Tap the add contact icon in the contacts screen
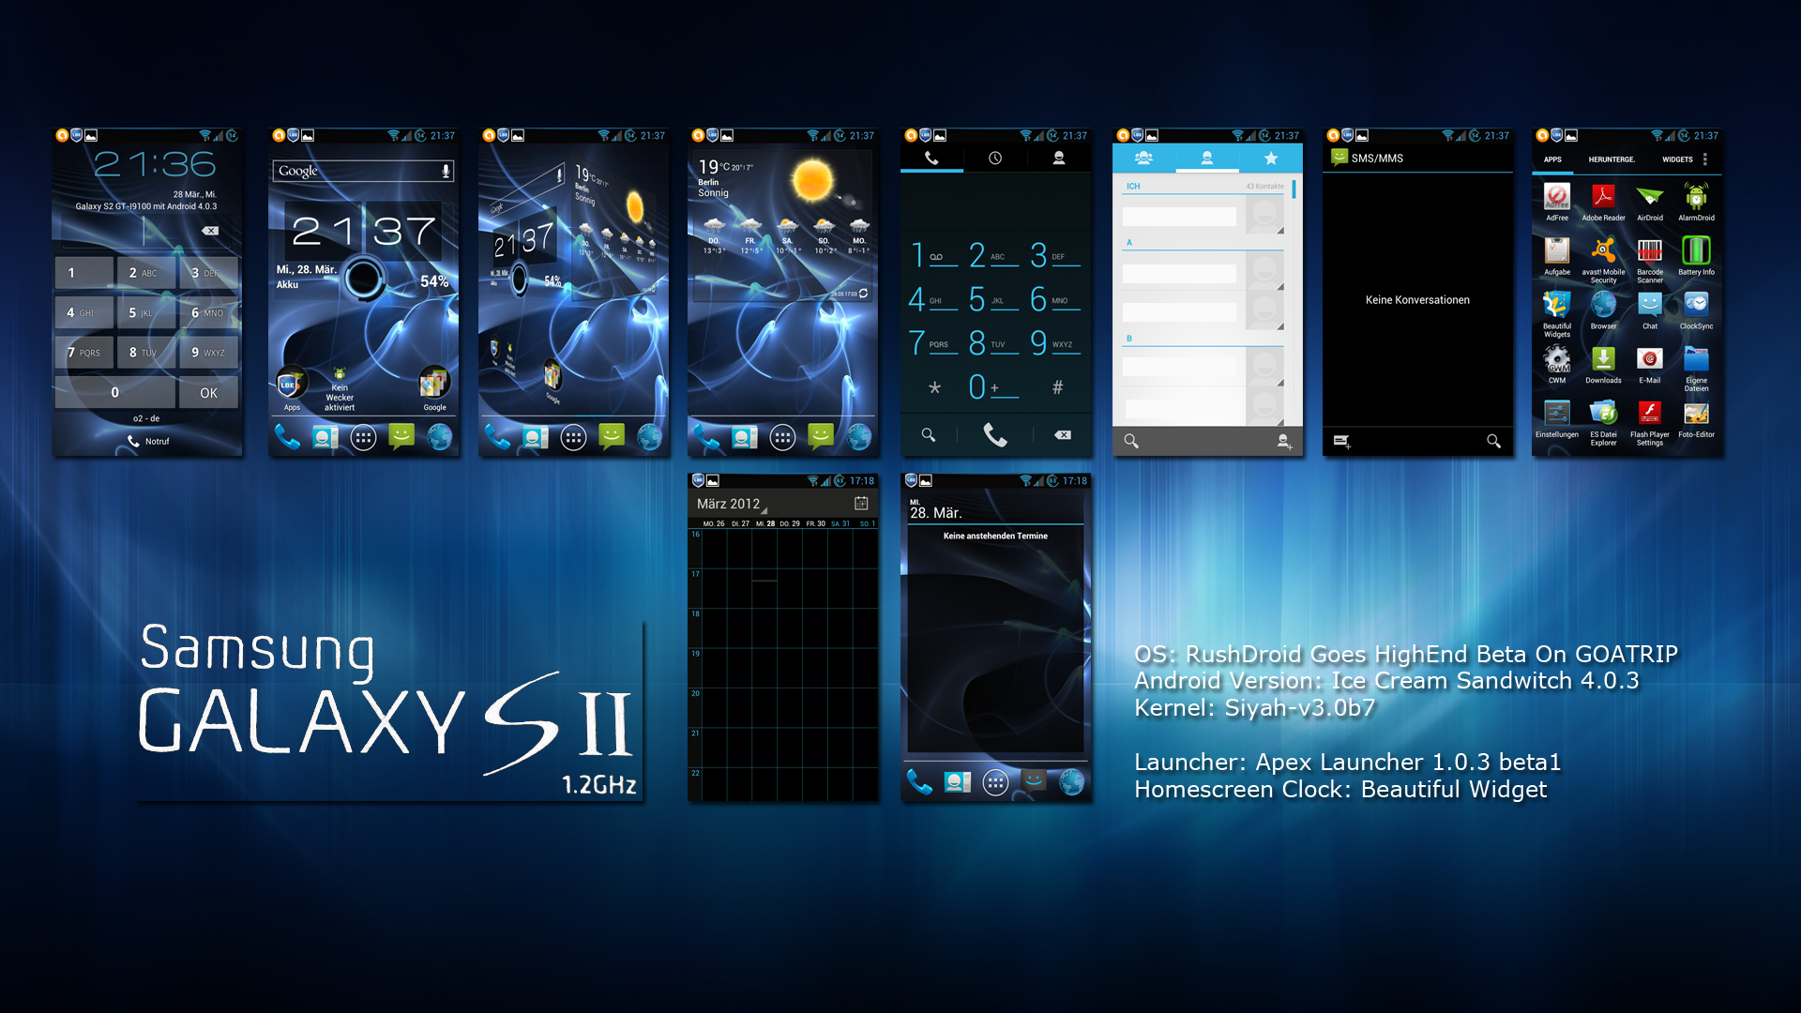The height and width of the screenshot is (1013, 1801). (1284, 441)
